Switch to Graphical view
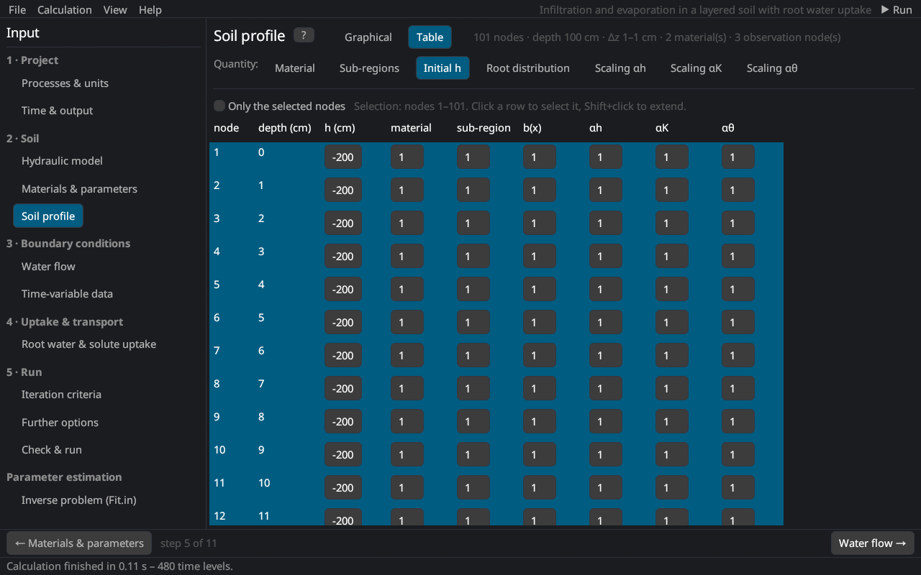This screenshot has width=921, height=575. point(368,37)
